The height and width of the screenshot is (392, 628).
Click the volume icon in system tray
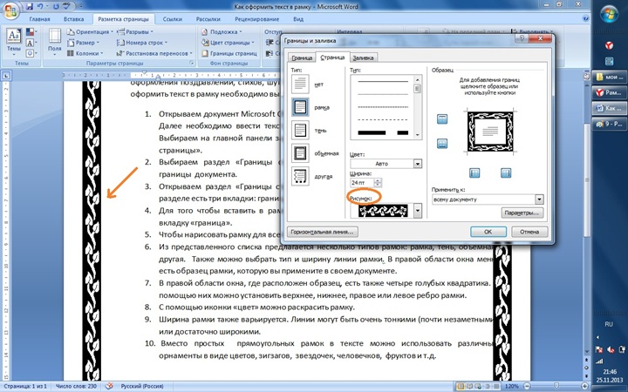click(x=611, y=350)
